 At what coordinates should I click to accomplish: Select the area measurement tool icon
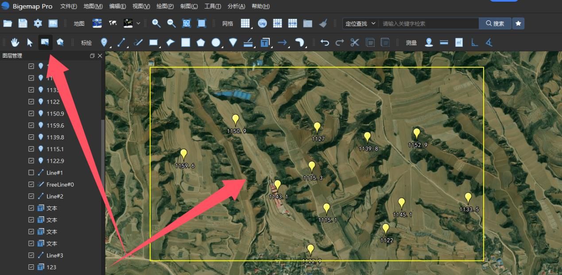coord(459,42)
